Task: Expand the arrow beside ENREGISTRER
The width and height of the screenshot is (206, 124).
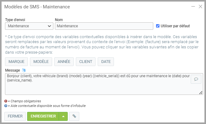Action: click(x=63, y=116)
